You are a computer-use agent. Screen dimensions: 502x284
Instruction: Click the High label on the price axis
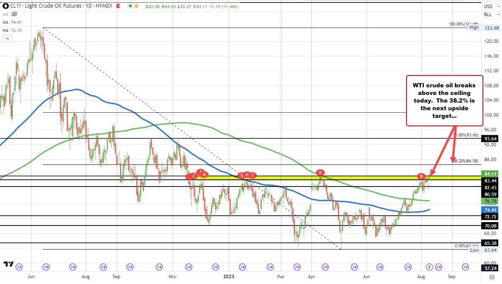[474, 27]
